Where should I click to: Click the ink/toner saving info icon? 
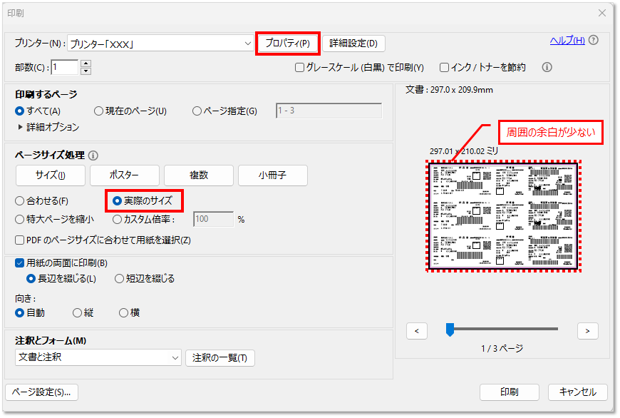click(547, 67)
